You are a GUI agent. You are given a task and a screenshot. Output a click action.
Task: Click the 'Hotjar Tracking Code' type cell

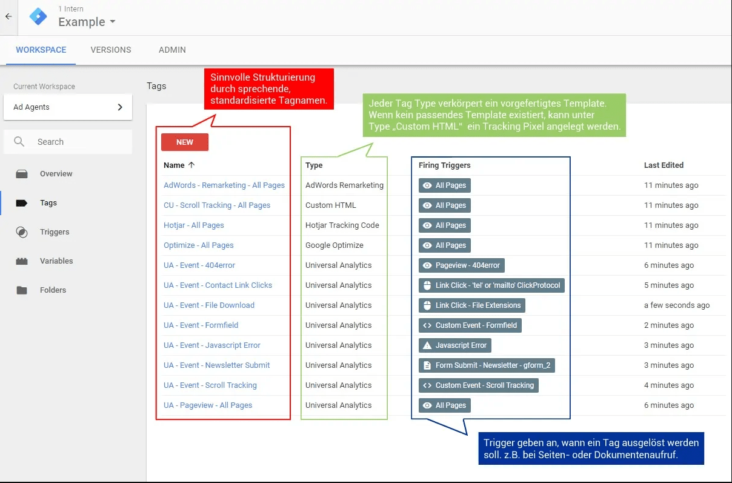342,225
